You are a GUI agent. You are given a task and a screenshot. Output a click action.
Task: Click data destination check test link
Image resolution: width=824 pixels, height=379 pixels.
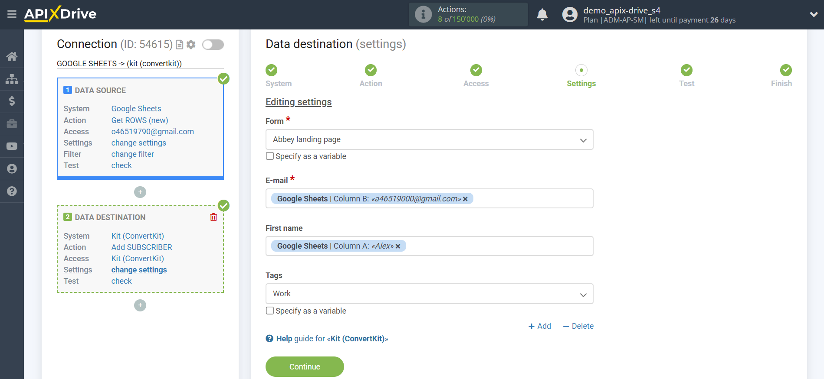(x=121, y=281)
